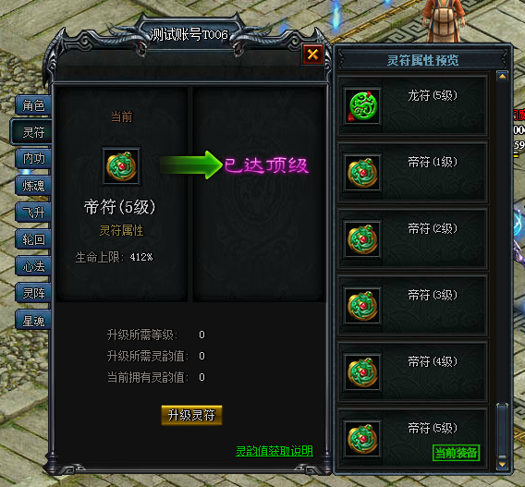Image resolution: width=525 pixels, height=487 pixels.
Task: Click the preview list scroll-up arrow
Action: click(502, 77)
